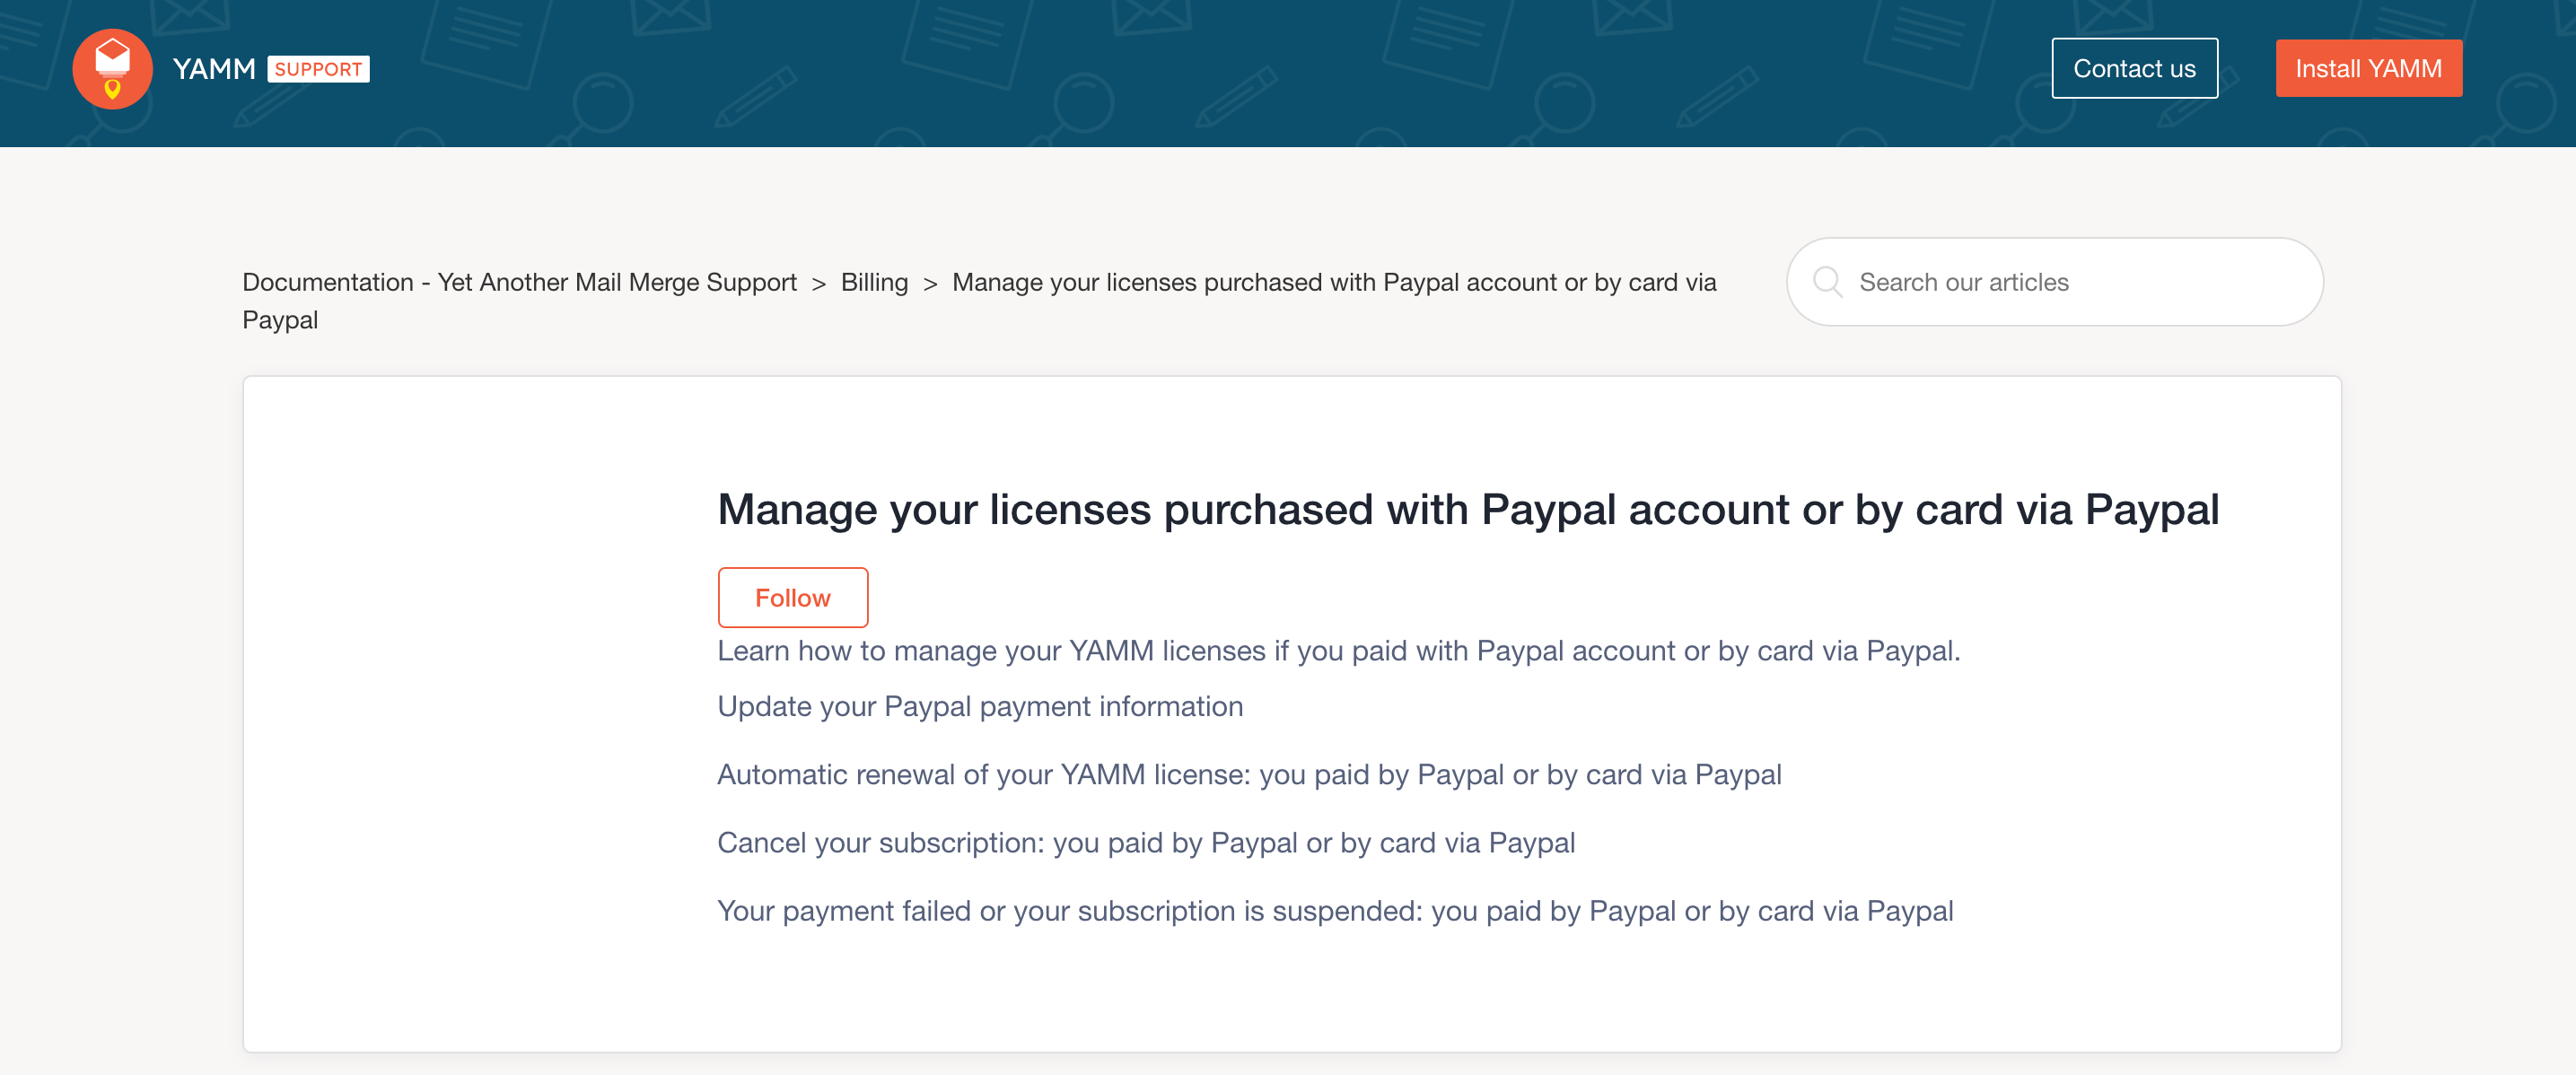
Task: Open the Contact us page
Action: click(x=2133, y=69)
